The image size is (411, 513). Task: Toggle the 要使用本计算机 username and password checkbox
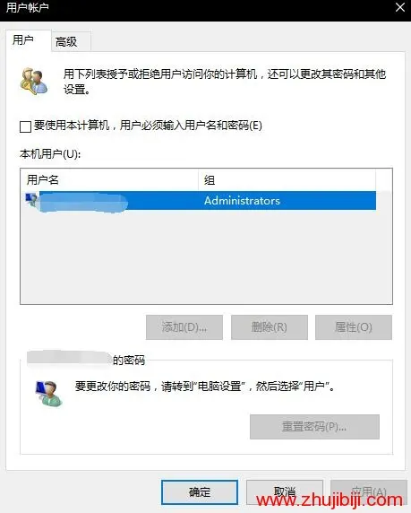pos(25,126)
